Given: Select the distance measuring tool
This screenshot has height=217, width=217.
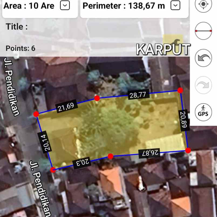Looking at the screenshot, I should tap(203, 31).
